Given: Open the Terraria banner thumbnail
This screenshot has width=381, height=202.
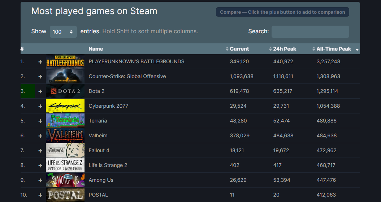Looking at the screenshot, I should coord(65,121).
